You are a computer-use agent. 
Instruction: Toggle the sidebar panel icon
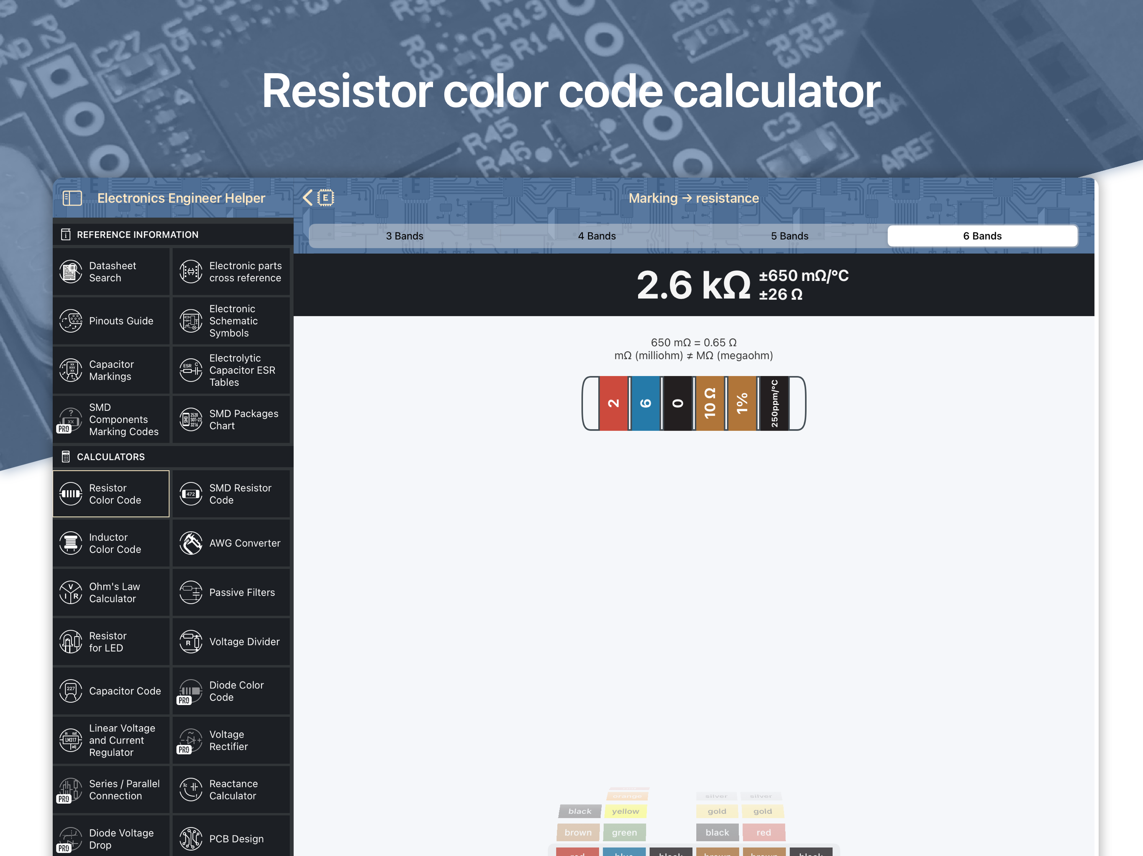pyautogui.click(x=72, y=198)
